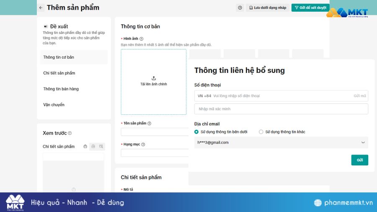Select the third preview mode icon
This screenshot has width=377, height=212.
101,146
